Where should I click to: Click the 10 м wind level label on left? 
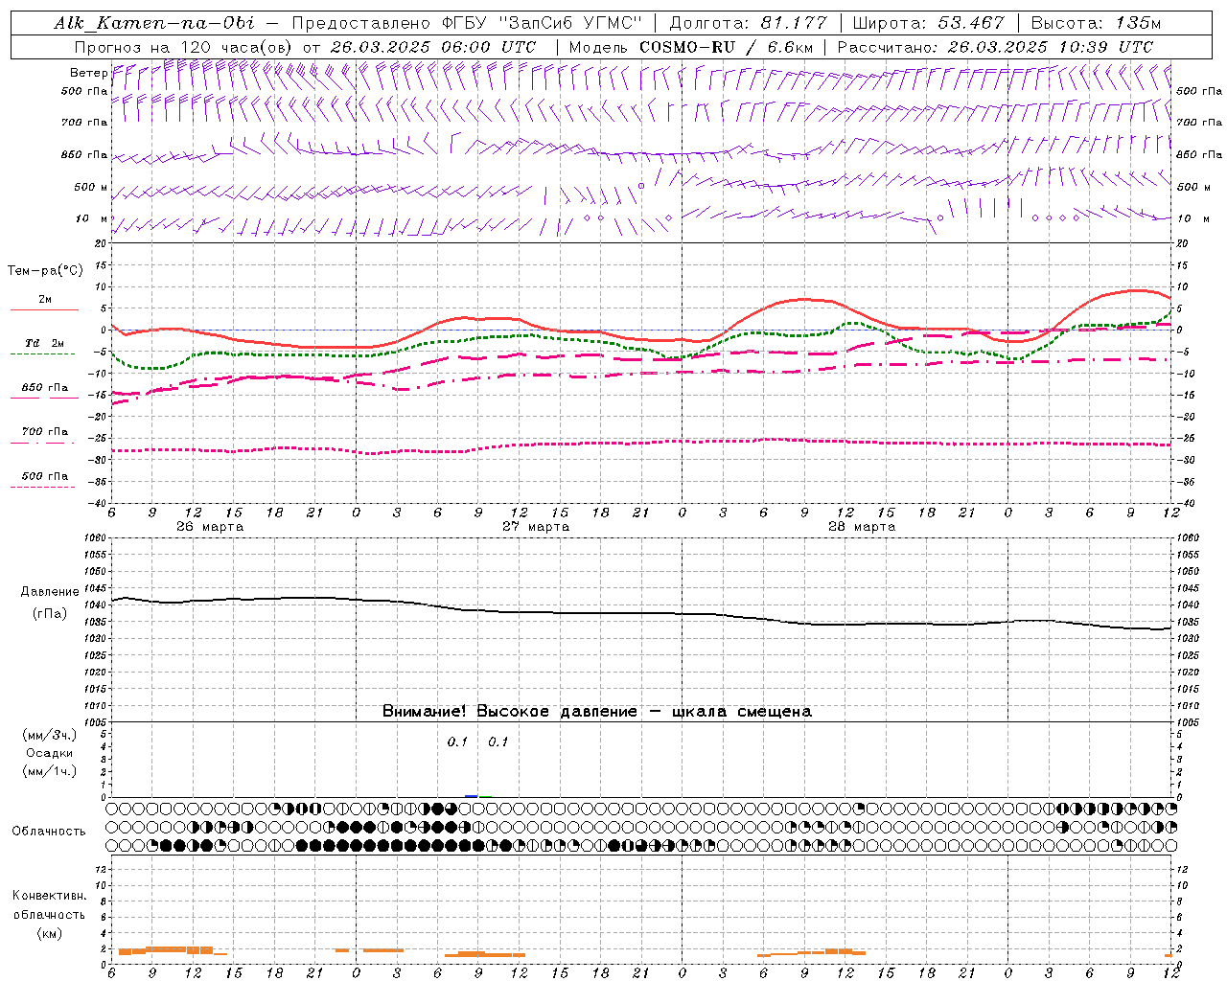click(x=92, y=218)
